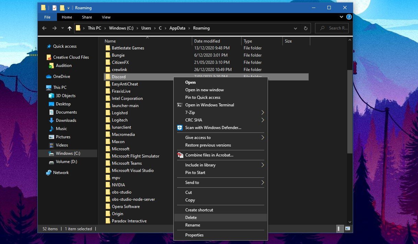Switch to large icons view button
This screenshot has height=244, width=418.
[x=348, y=229]
